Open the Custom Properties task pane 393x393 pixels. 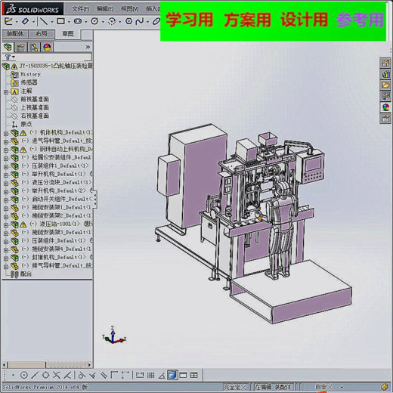pos(385,118)
